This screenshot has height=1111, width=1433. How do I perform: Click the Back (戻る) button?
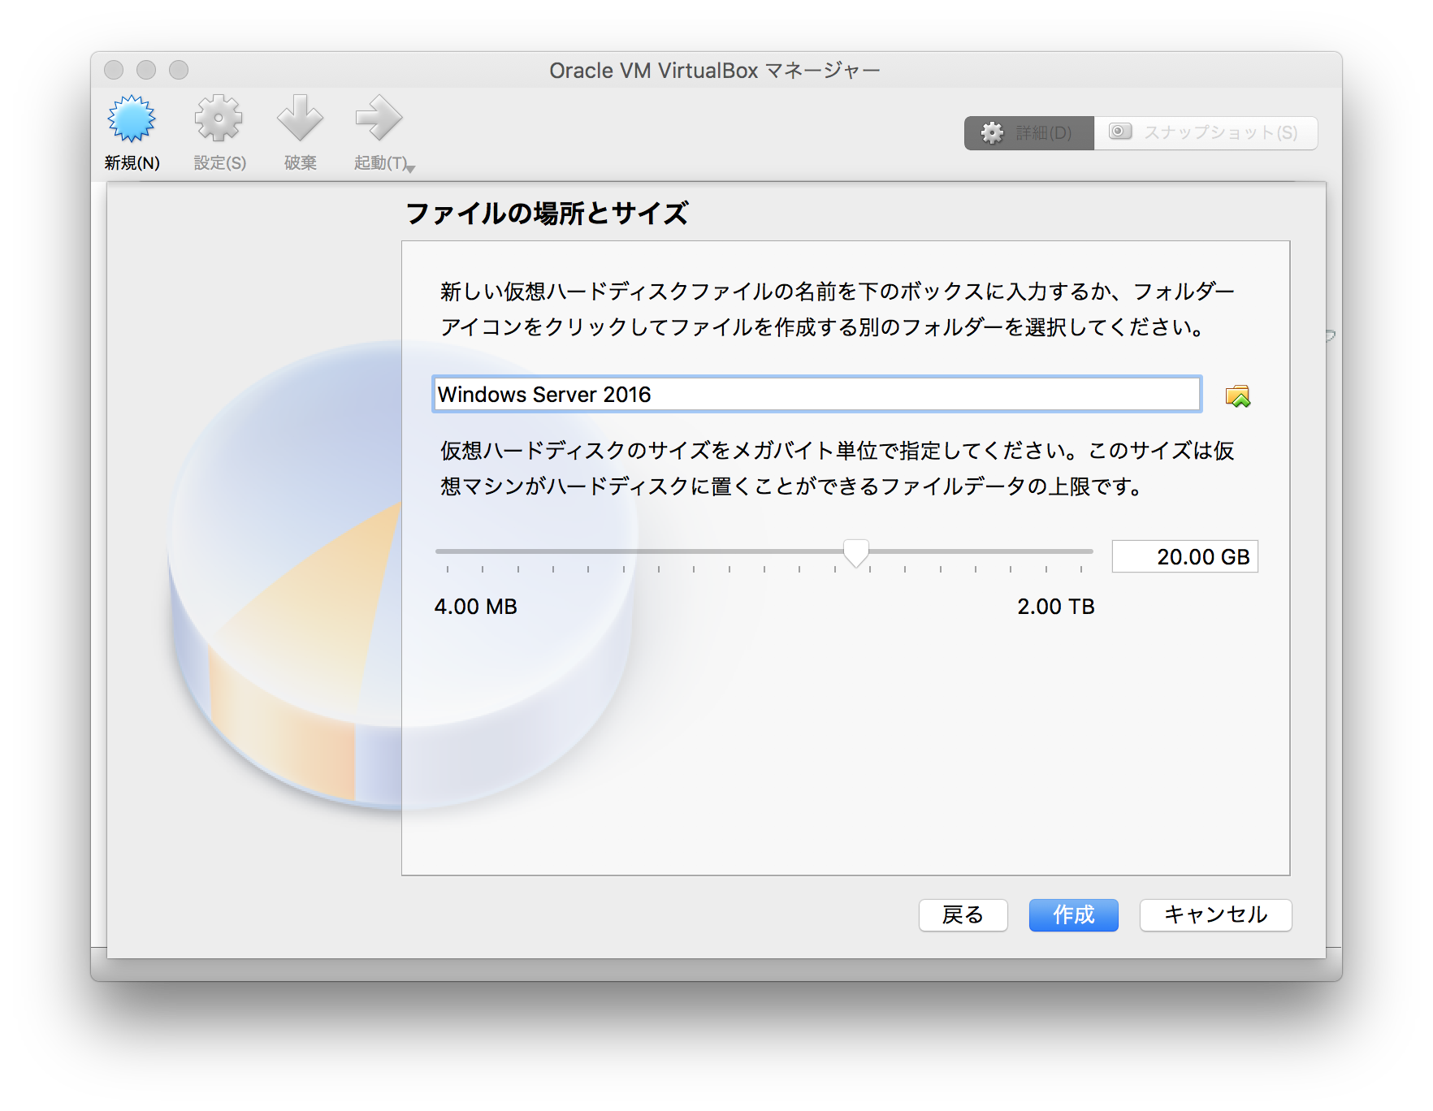pos(963,915)
